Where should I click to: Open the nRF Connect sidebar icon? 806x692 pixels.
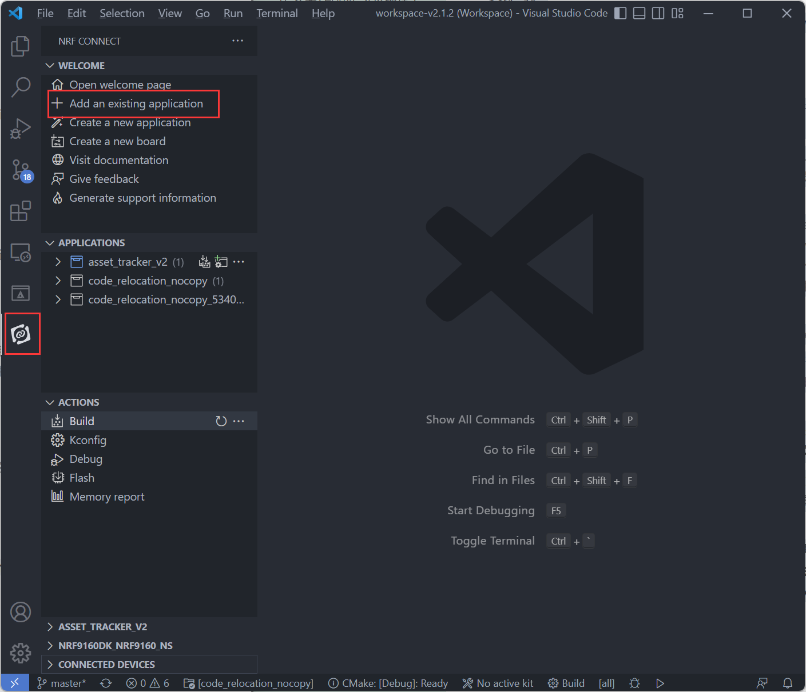coord(21,334)
